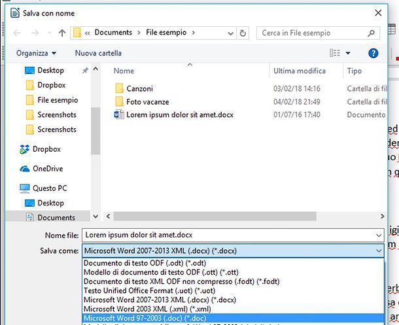
Task: Change view using the view layout icon
Action: point(335,53)
